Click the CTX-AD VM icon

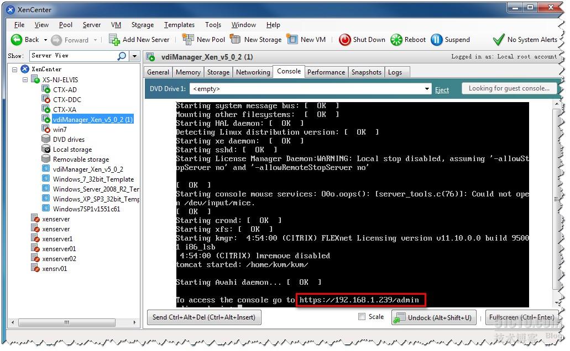[x=46, y=89]
